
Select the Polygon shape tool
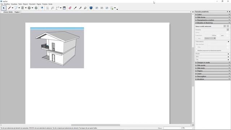[x=36, y=8]
